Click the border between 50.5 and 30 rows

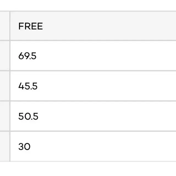[x=88, y=131]
